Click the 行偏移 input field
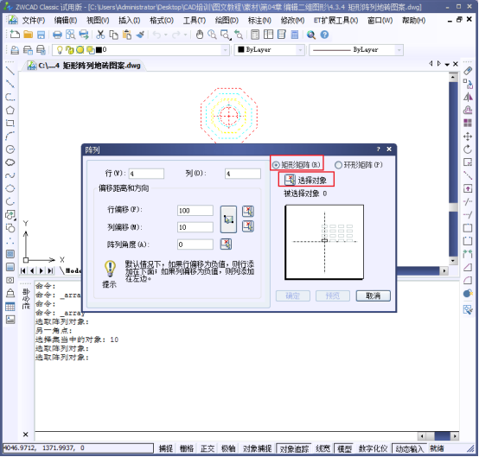The height and width of the screenshot is (457, 479). click(x=195, y=210)
